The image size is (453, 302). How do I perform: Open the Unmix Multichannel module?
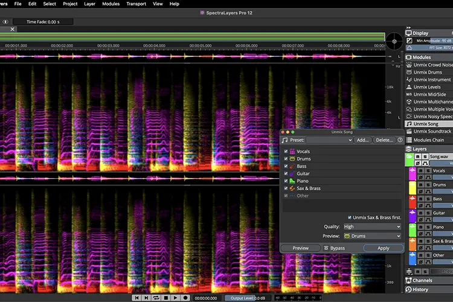[429, 101]
